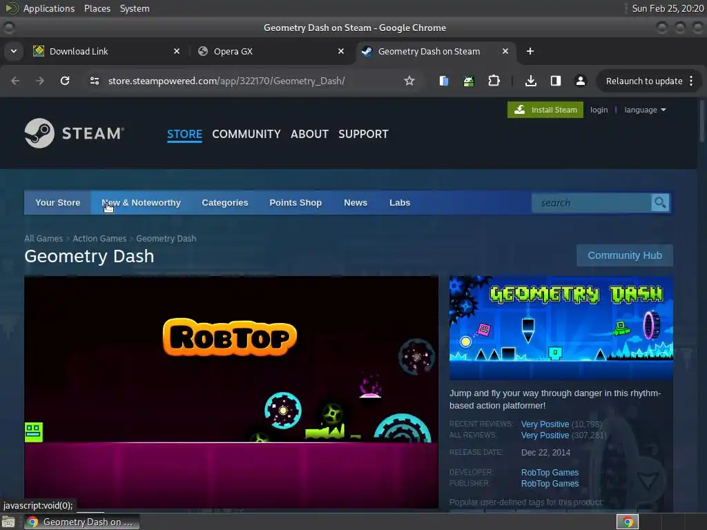Image resolution: width=707 pixels, height=530 pixels.
Task: Click the All Games breadcrumb
Action: (43, 238)
